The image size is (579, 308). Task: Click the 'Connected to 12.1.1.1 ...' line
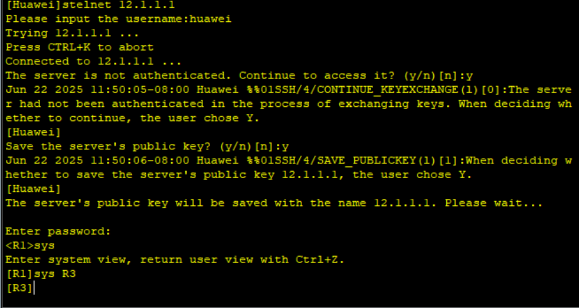click(x=93, y=61)
